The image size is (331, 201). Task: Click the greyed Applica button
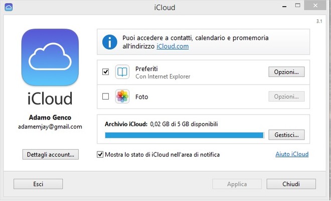[x=237, y=184]
